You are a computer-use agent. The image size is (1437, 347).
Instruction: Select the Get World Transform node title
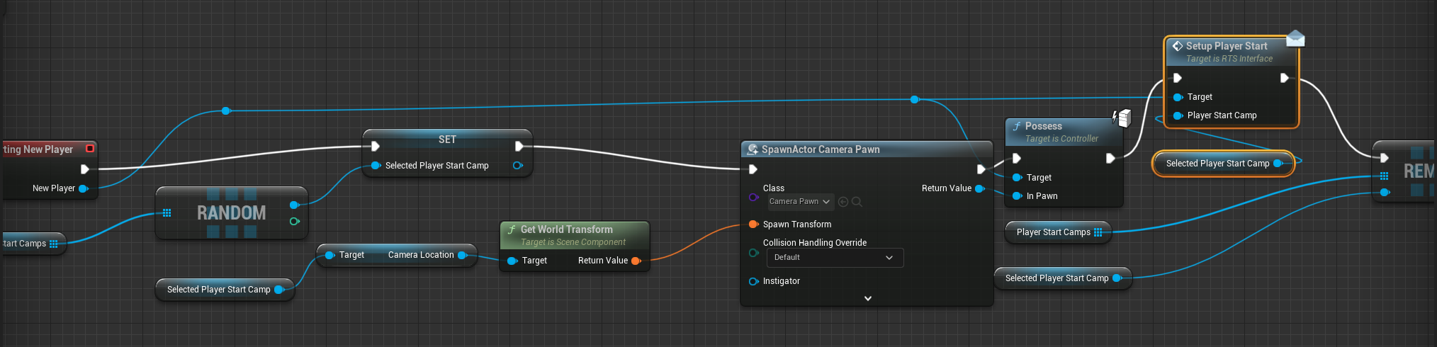click(x=566, y=229)
